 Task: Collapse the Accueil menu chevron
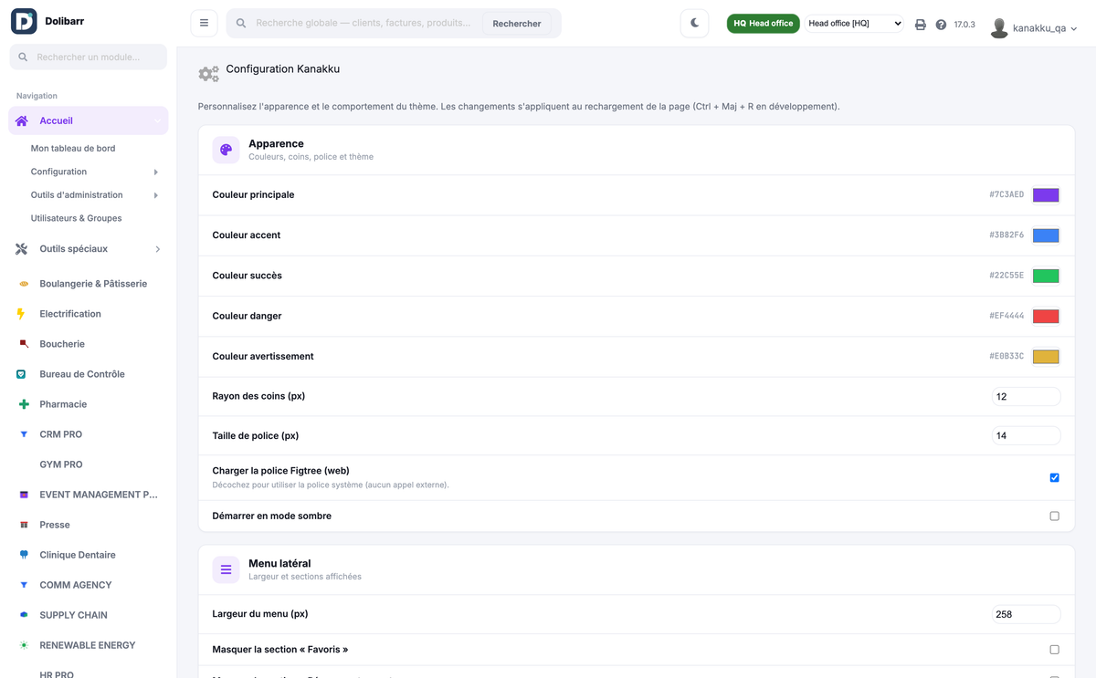click(157, 120)
